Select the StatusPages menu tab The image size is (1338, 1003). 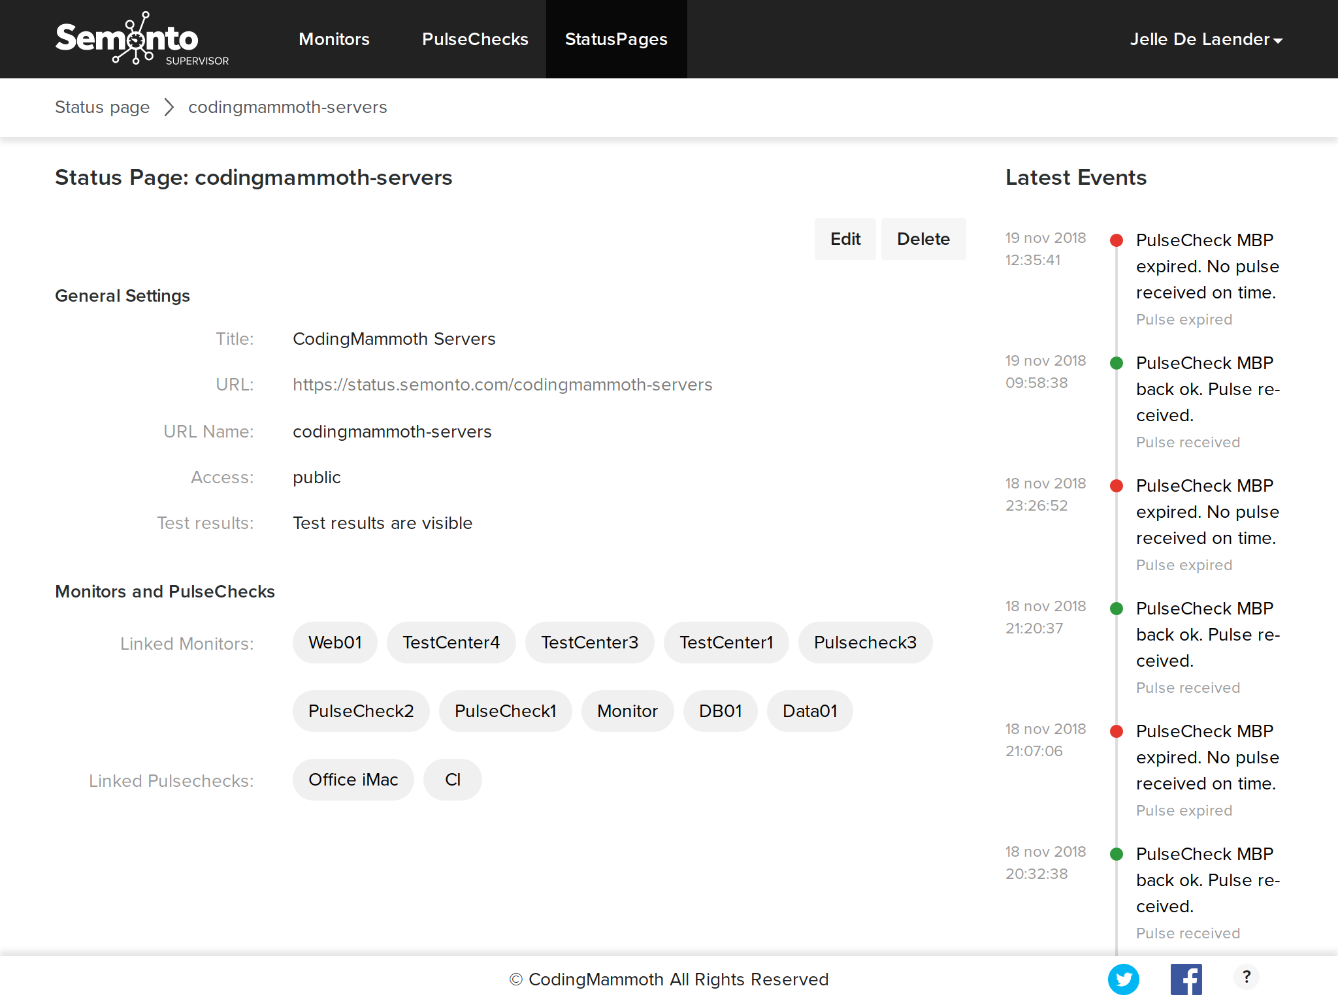(616, 39)
